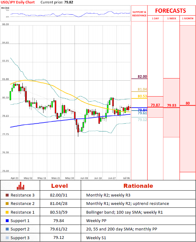This screenshot has height=242, width=196.
Task: Click the Level column header
Action: [59, 186]
